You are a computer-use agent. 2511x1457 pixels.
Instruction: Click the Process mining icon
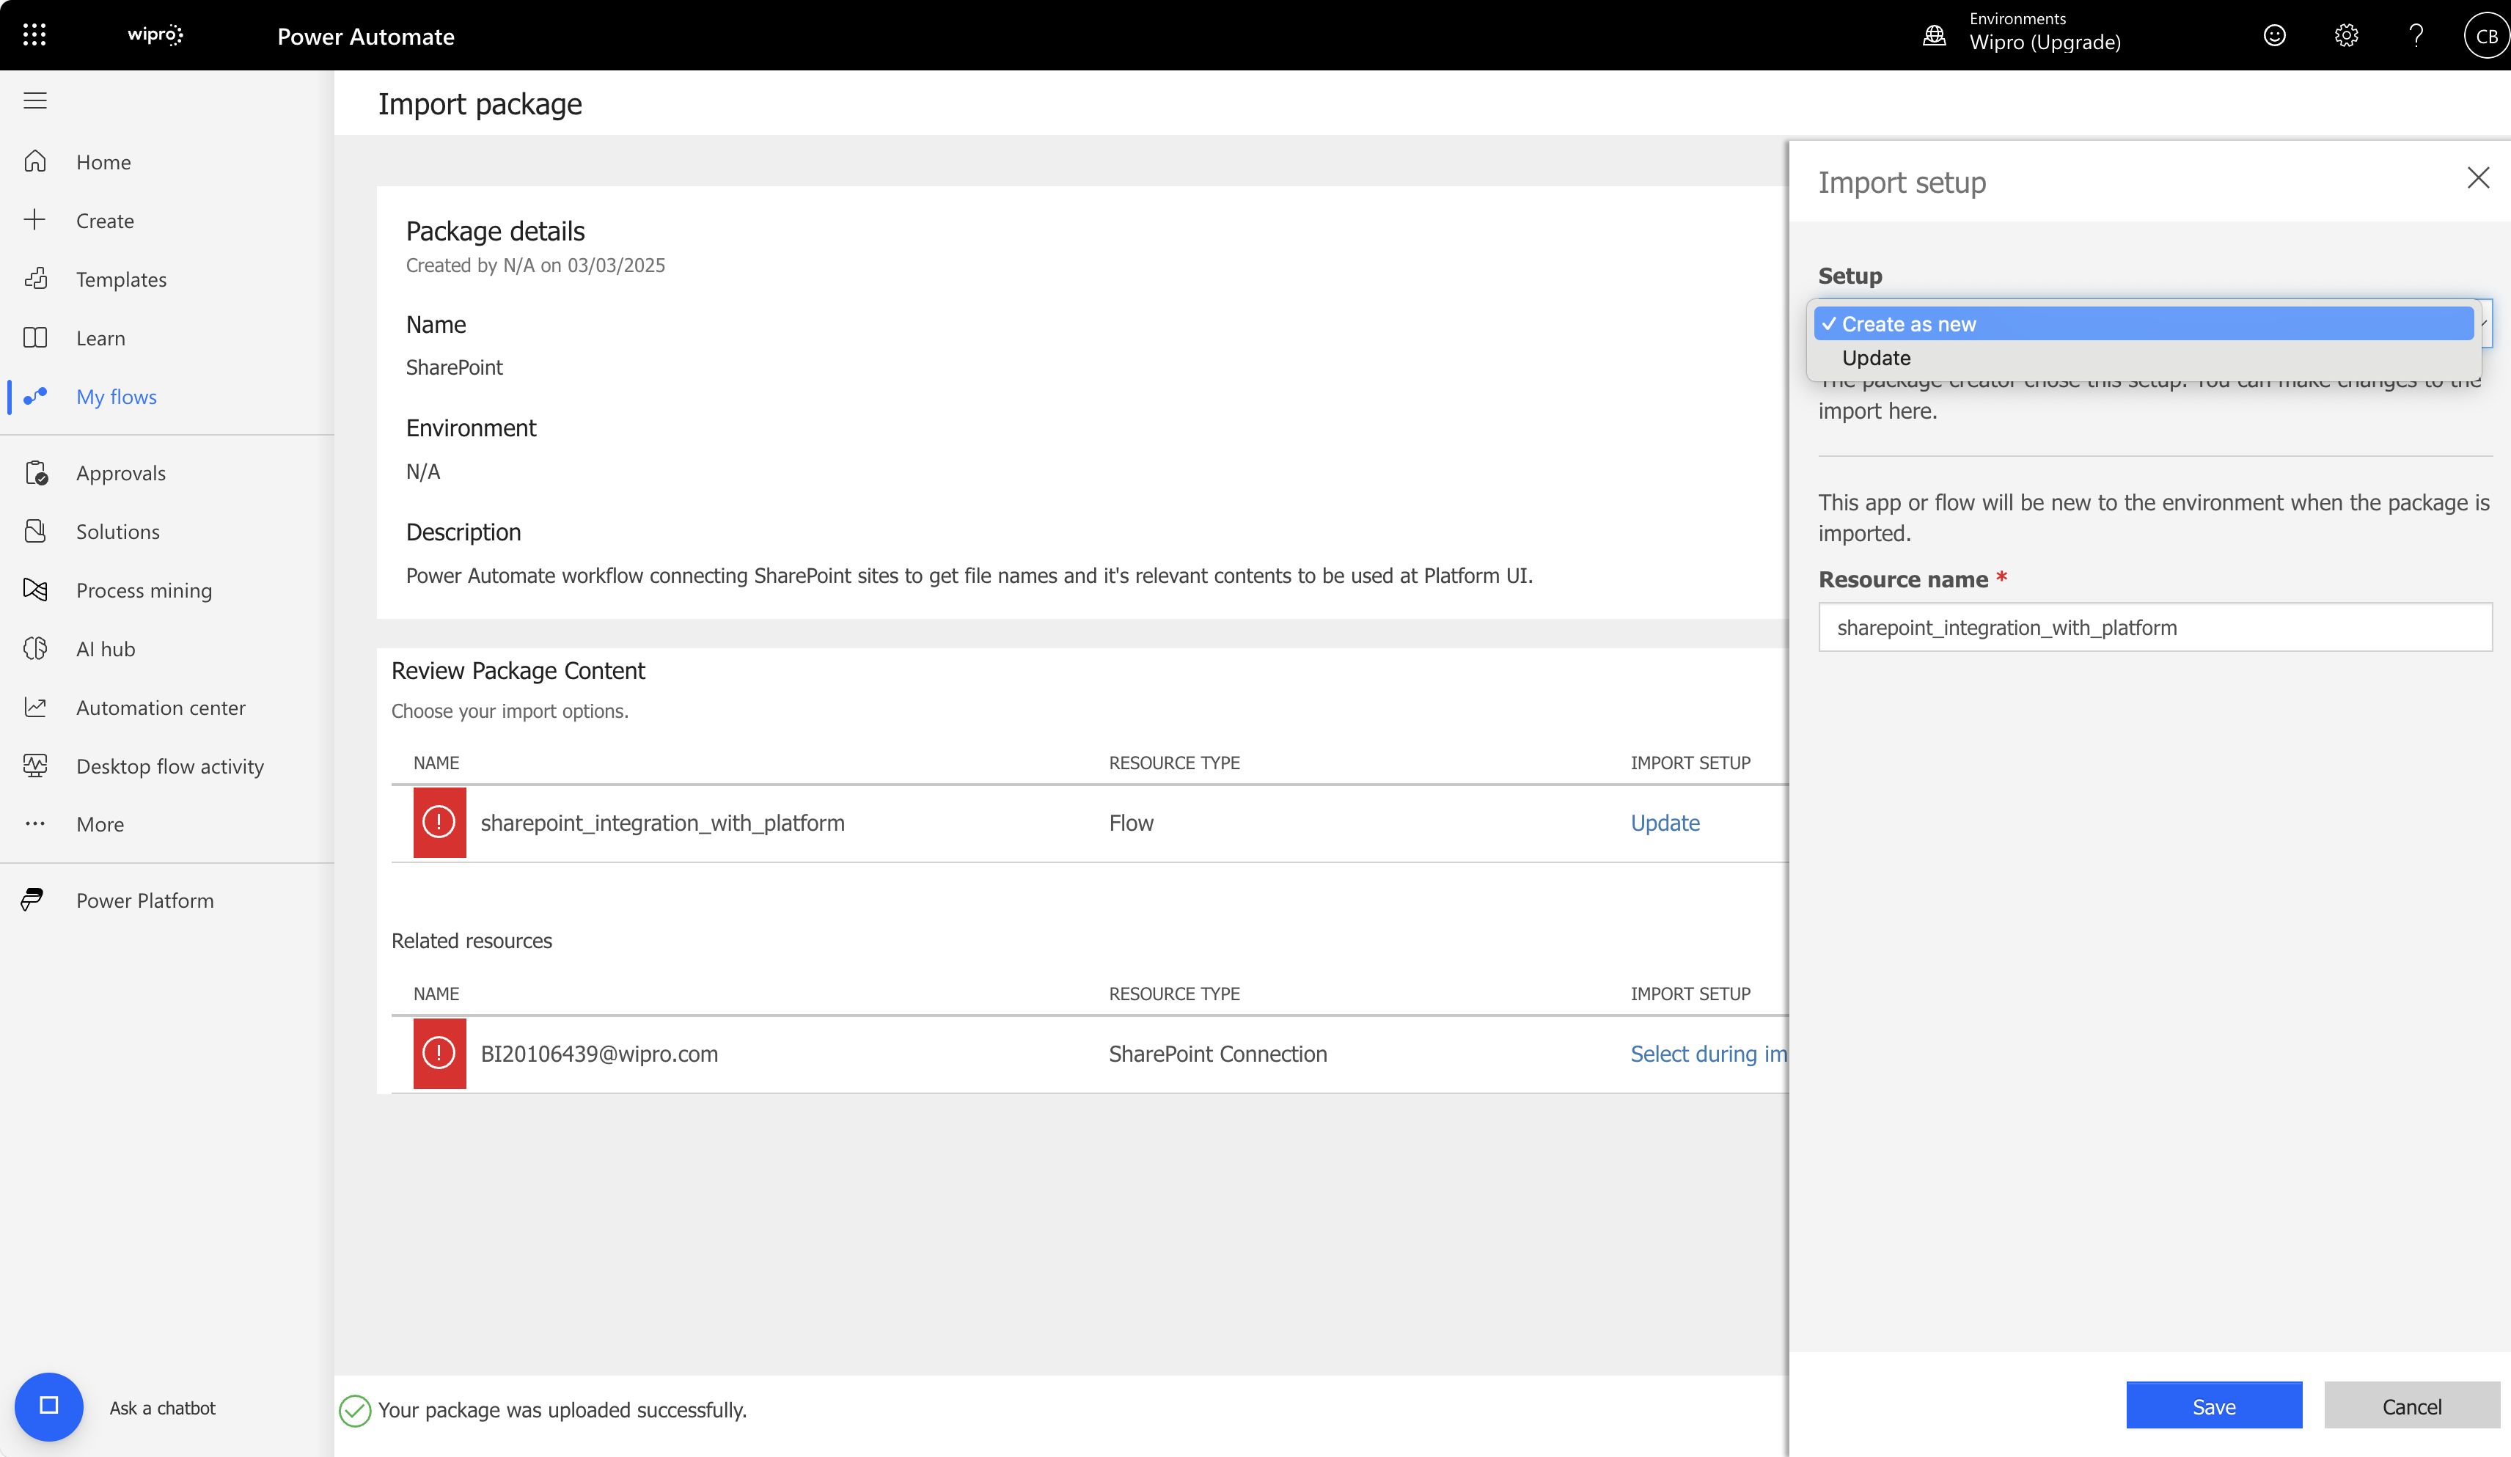pyautogui.click(x=35, y=590)
